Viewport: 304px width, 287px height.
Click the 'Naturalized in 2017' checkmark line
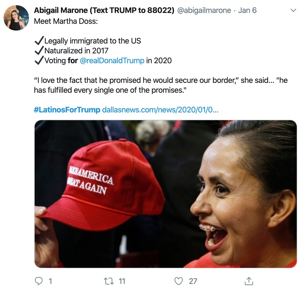coord(71,51)
